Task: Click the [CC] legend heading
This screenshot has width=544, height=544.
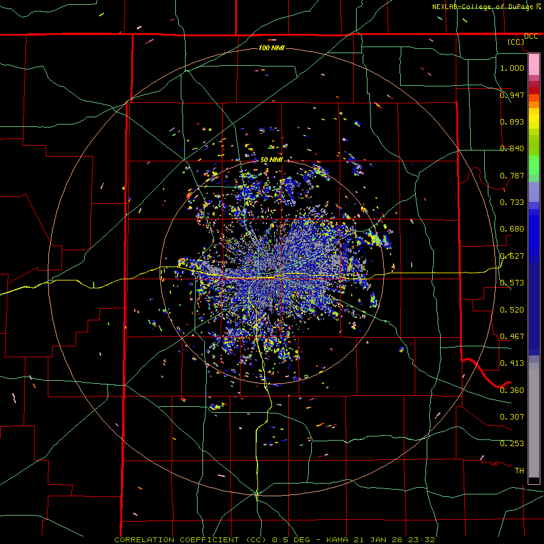Action: [x=516, y=42]
